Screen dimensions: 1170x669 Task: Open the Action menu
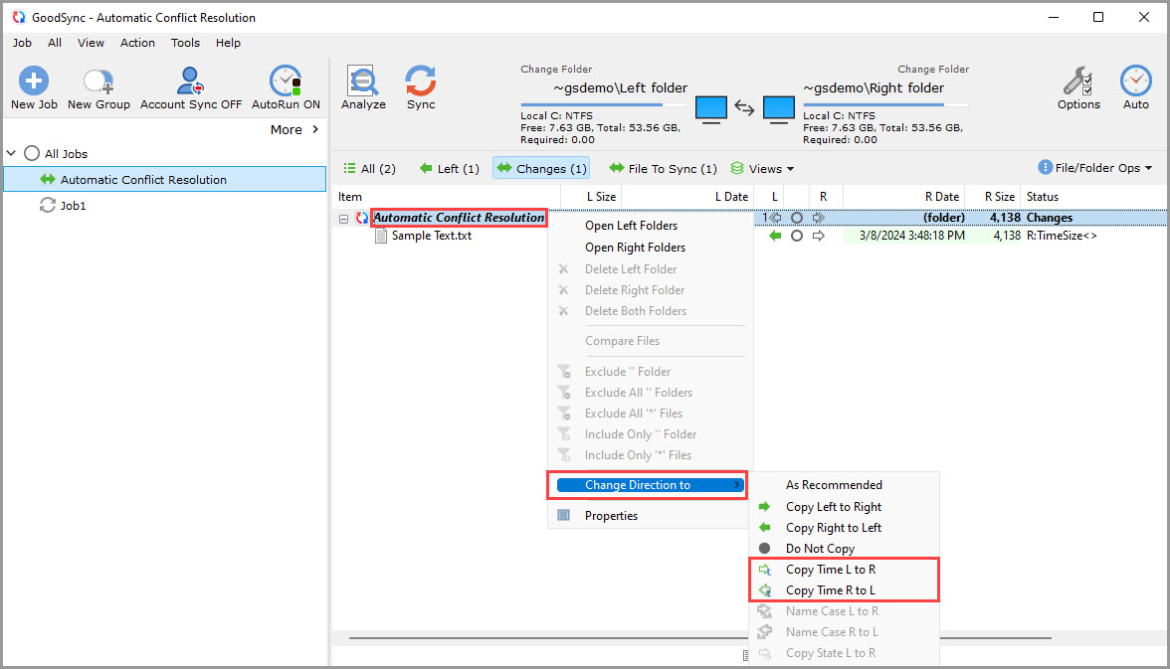pos(138,43)
